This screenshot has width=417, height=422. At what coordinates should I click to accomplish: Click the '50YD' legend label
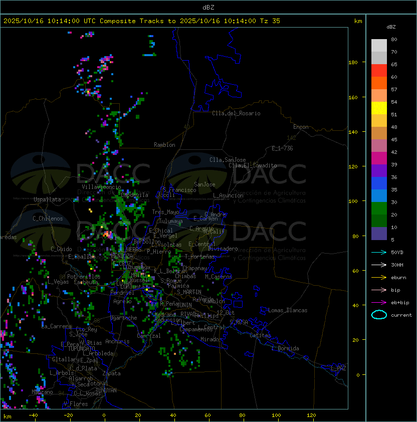point(397,253)
